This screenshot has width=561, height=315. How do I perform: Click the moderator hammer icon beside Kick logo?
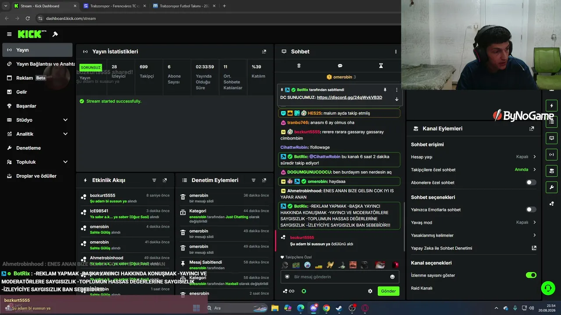[x=55, y=34]
